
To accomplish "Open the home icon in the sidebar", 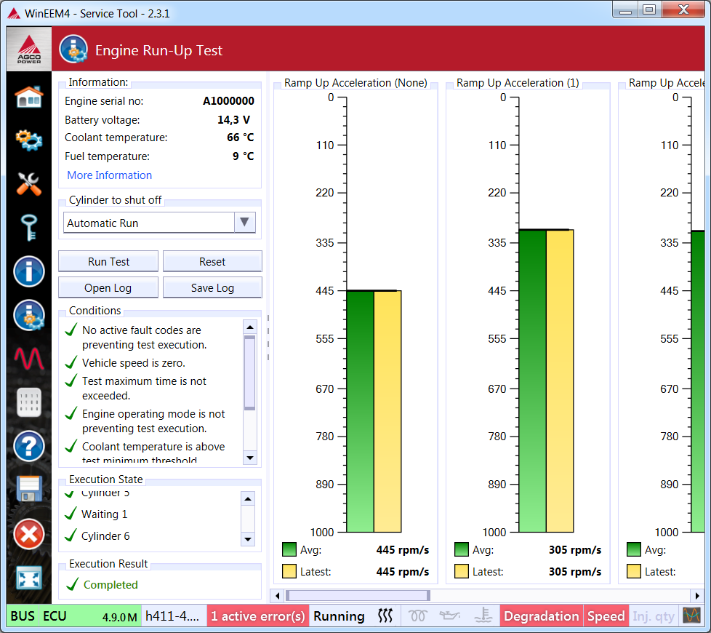I will coord(29,97).
